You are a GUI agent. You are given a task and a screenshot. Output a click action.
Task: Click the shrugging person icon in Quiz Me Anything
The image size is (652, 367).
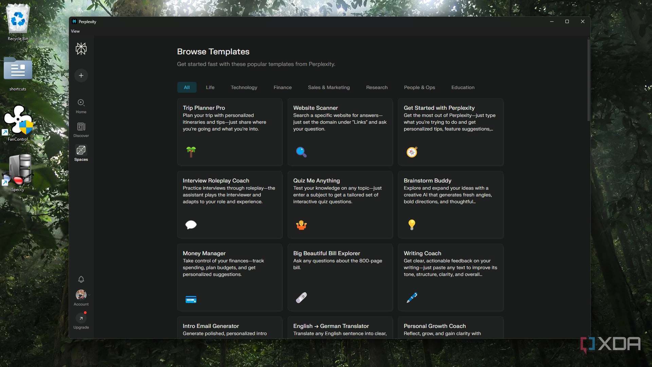point(301,225)
